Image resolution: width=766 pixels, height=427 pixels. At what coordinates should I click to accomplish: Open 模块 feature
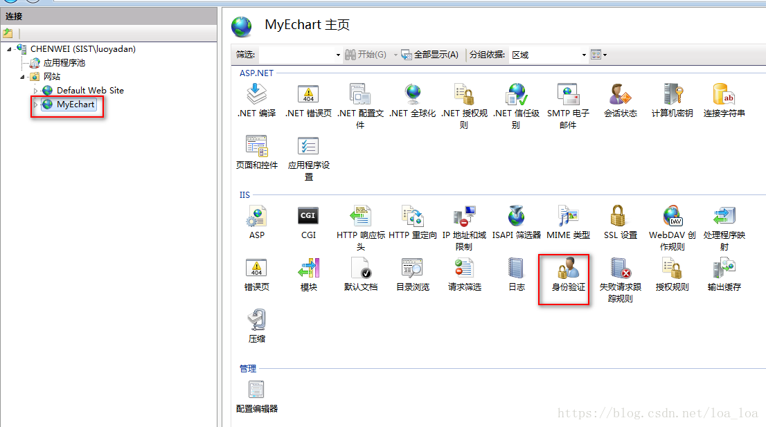pyautogui.click(x=308, y=275)
